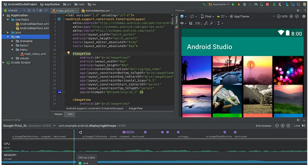Stop the app with red square
This screenshot has height=165, width=308.
pos(267,4)
